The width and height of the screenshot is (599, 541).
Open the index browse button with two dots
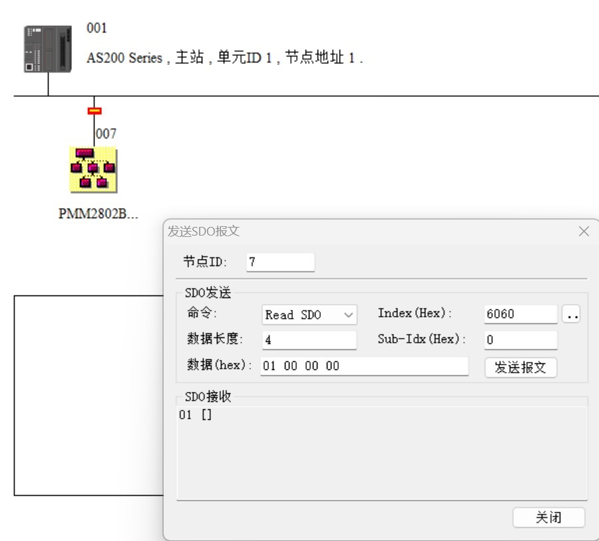click(x=572, y=314)
